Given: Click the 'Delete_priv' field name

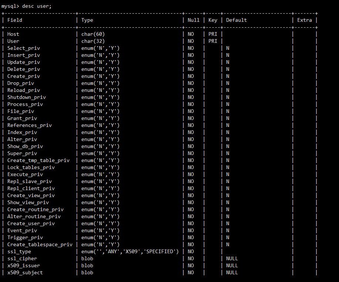Looking at the screenshot, I should (24, 69).
